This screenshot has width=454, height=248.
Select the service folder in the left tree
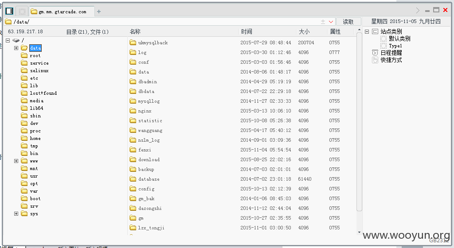point(39,63)
